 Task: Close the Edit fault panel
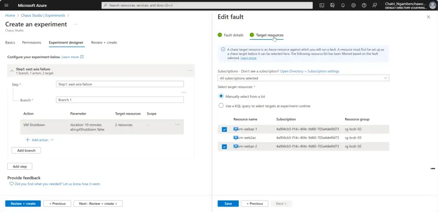point(429,17)
